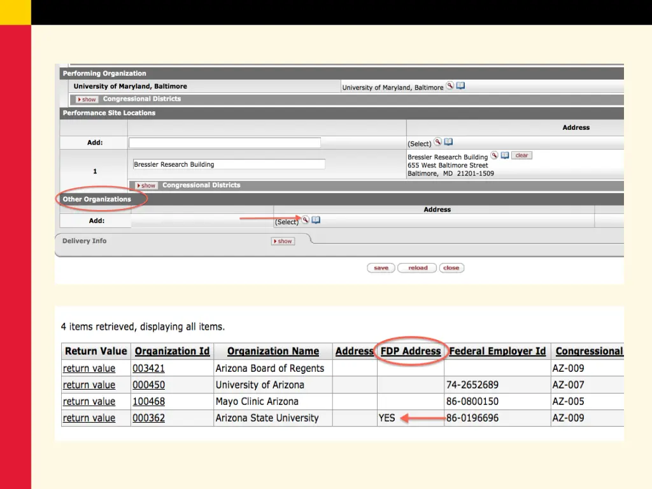Edit the Bressler Research Building name field
The height and width of the screenshot is (489, 652).
(229, 164)
